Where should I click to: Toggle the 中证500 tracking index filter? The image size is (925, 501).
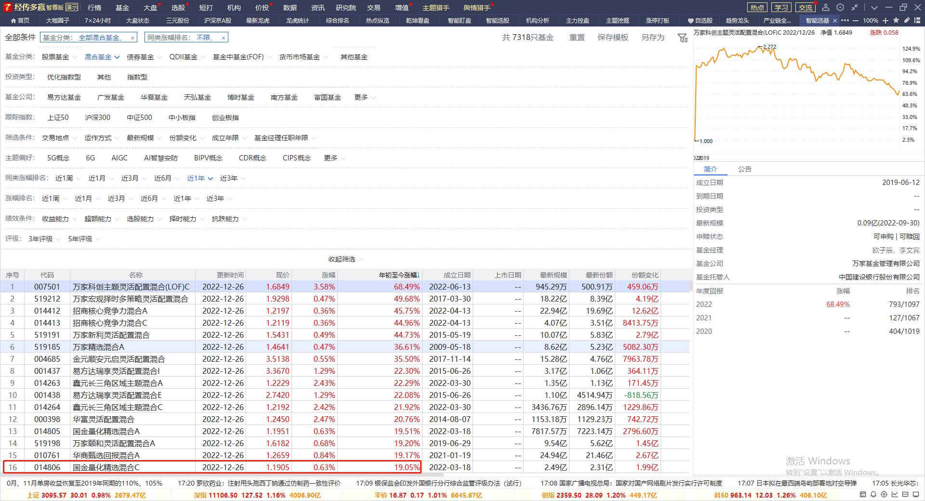point(139,118)
